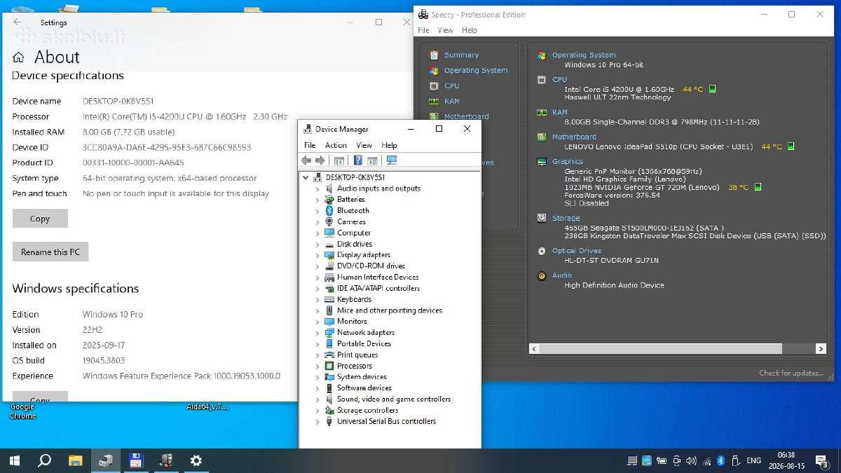Click the Speccy scrollbar right arrow
Viewport: 841px width, 473px height.
coord(821,348)
